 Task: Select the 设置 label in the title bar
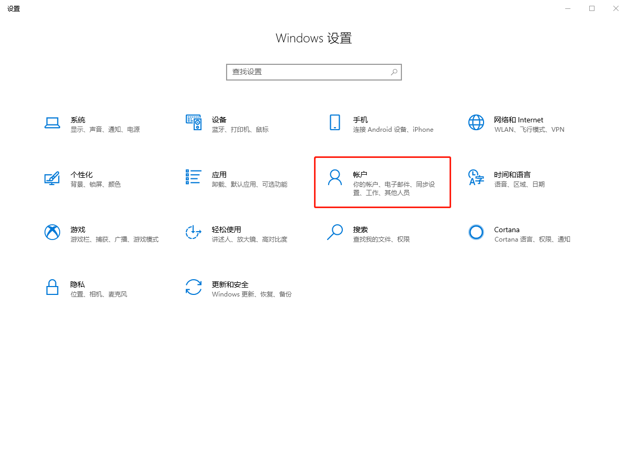(x=14, y=8)
